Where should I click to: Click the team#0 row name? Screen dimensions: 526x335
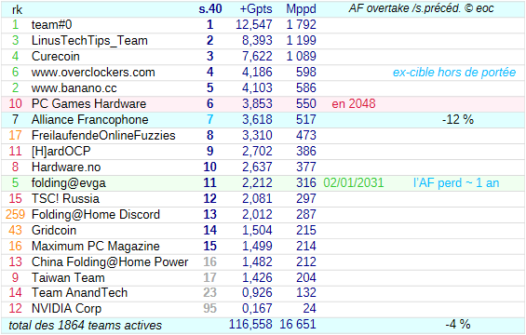(51, 25)
